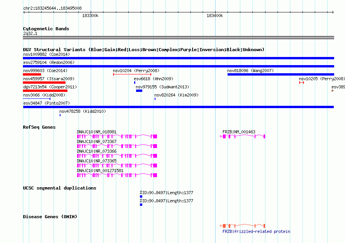Click the first %ID:90.8497|Length:1377 label

pyautogui.click(x=166, y=193)
